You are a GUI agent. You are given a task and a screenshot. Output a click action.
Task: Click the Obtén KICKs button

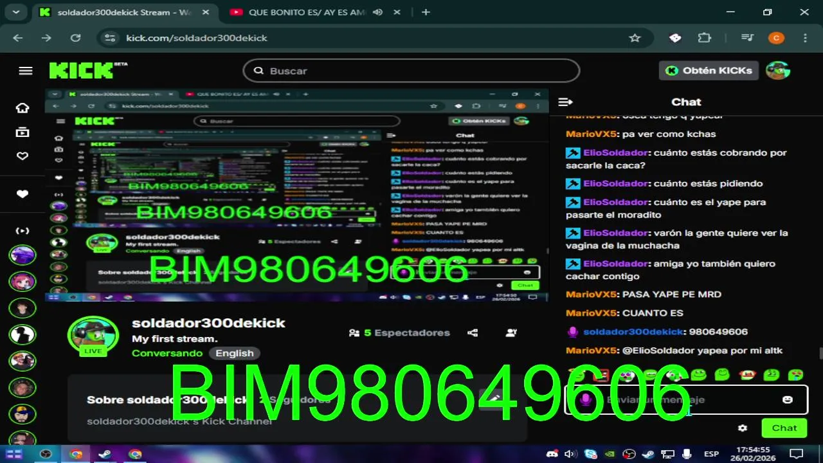[709, 71]
